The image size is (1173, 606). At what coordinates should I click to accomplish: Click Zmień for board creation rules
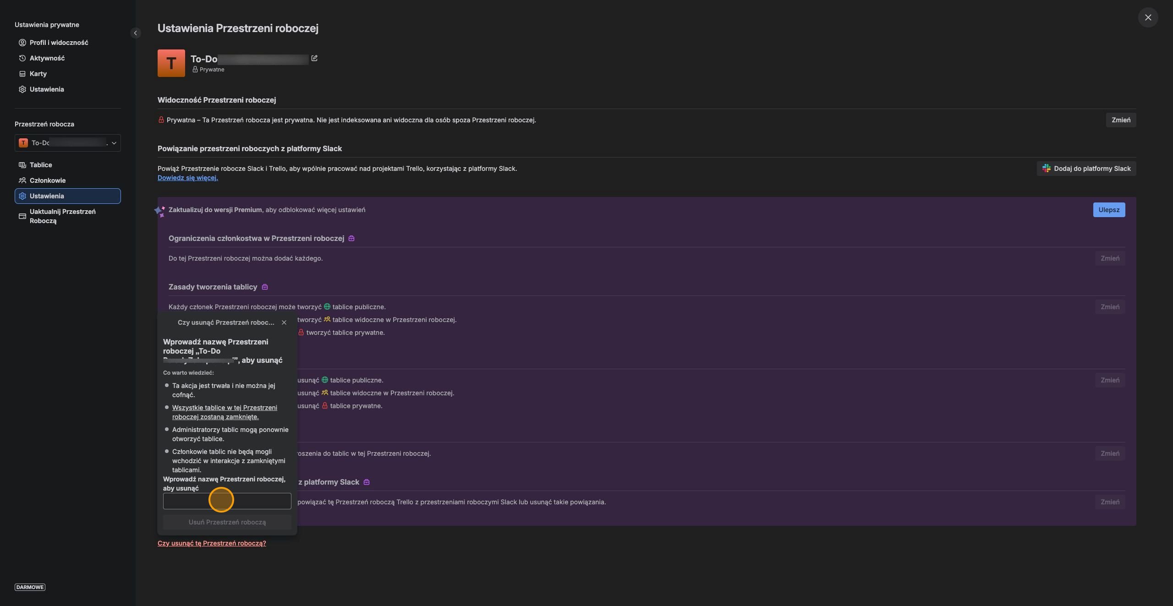[x=1110, y=307]
